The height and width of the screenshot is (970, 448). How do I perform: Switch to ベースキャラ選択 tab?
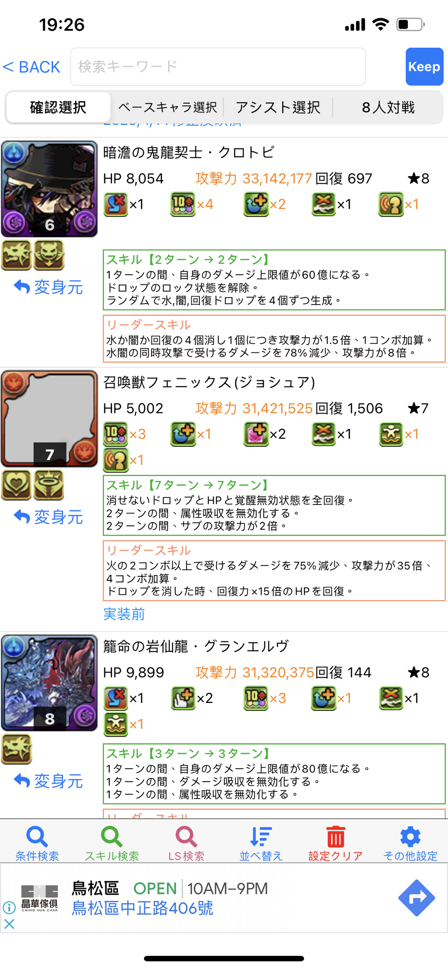click(167, 108)
